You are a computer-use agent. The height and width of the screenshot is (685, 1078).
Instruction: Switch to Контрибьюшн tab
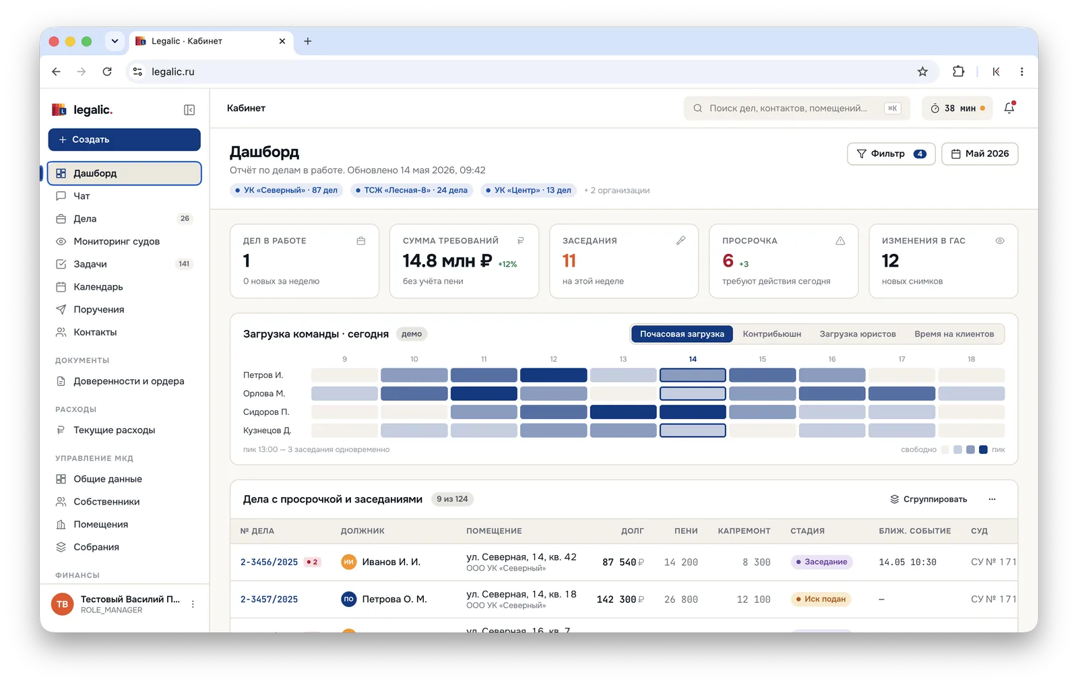pyautogui.click(x=772, y=334)
